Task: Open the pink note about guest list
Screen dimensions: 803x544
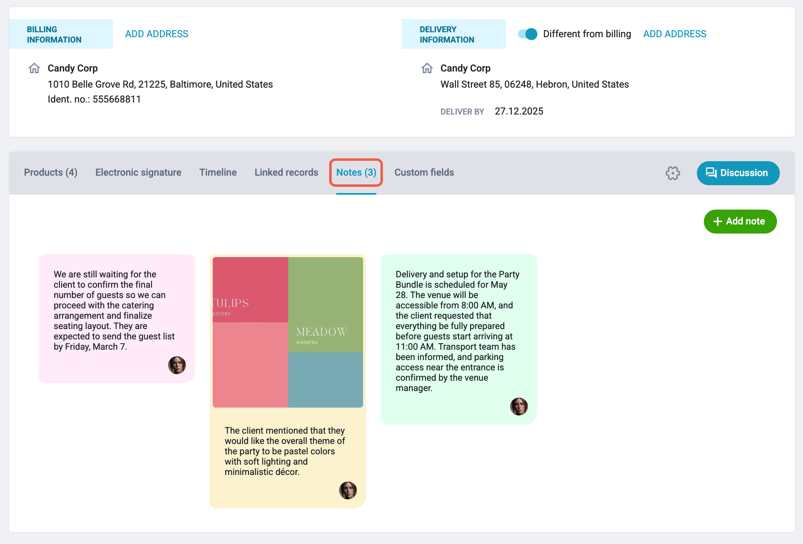Action: [x=117, y=319]
